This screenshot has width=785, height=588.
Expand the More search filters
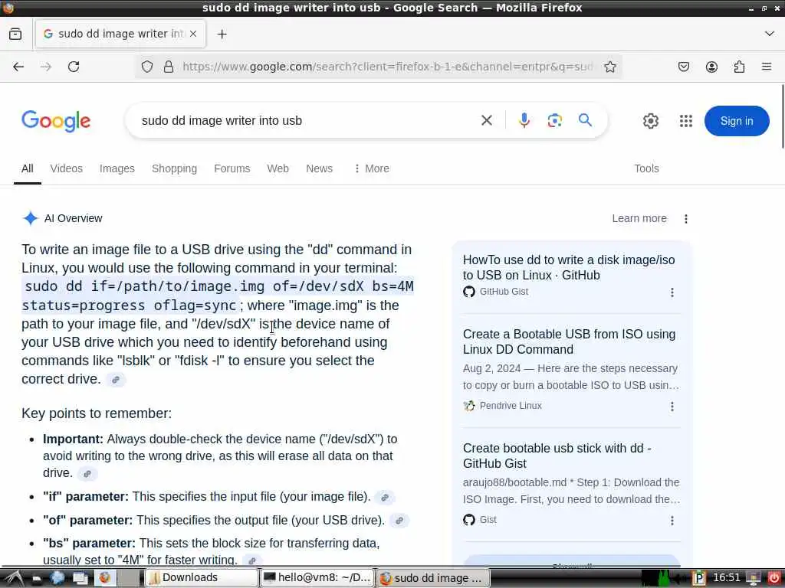coord(372,168)
